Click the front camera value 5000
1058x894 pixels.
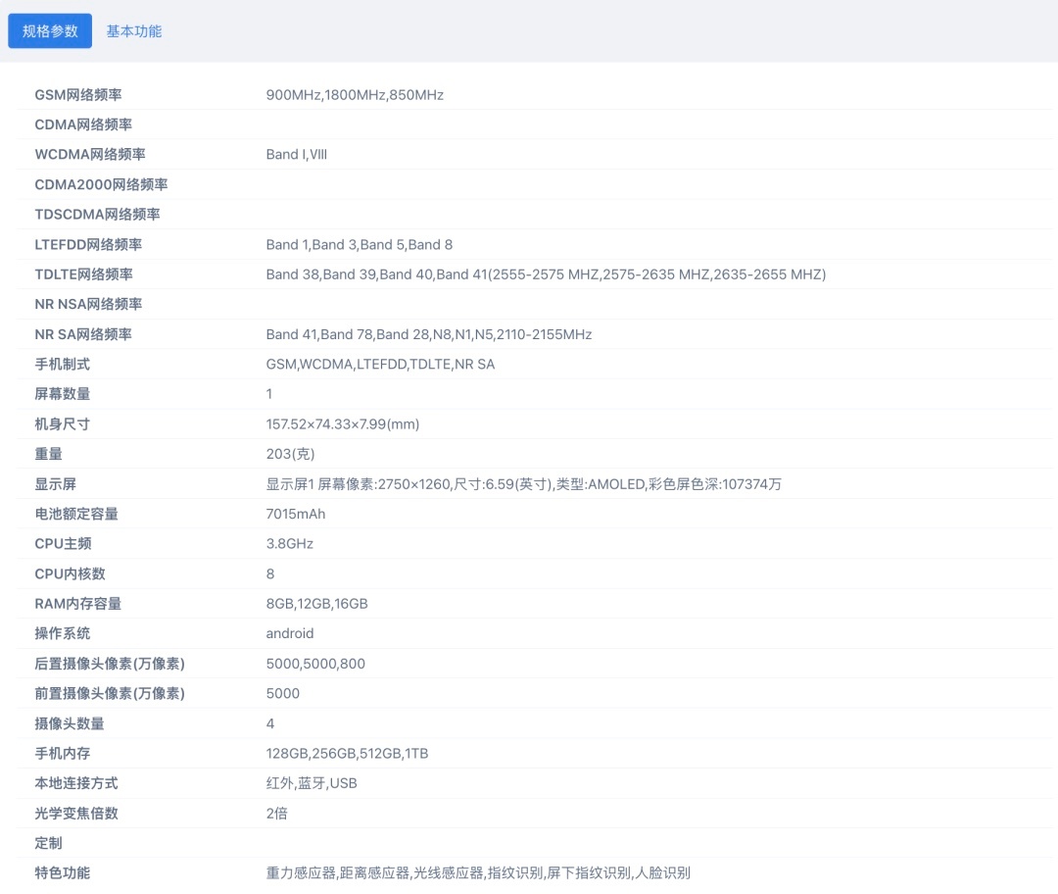click(x=283, y=693)
